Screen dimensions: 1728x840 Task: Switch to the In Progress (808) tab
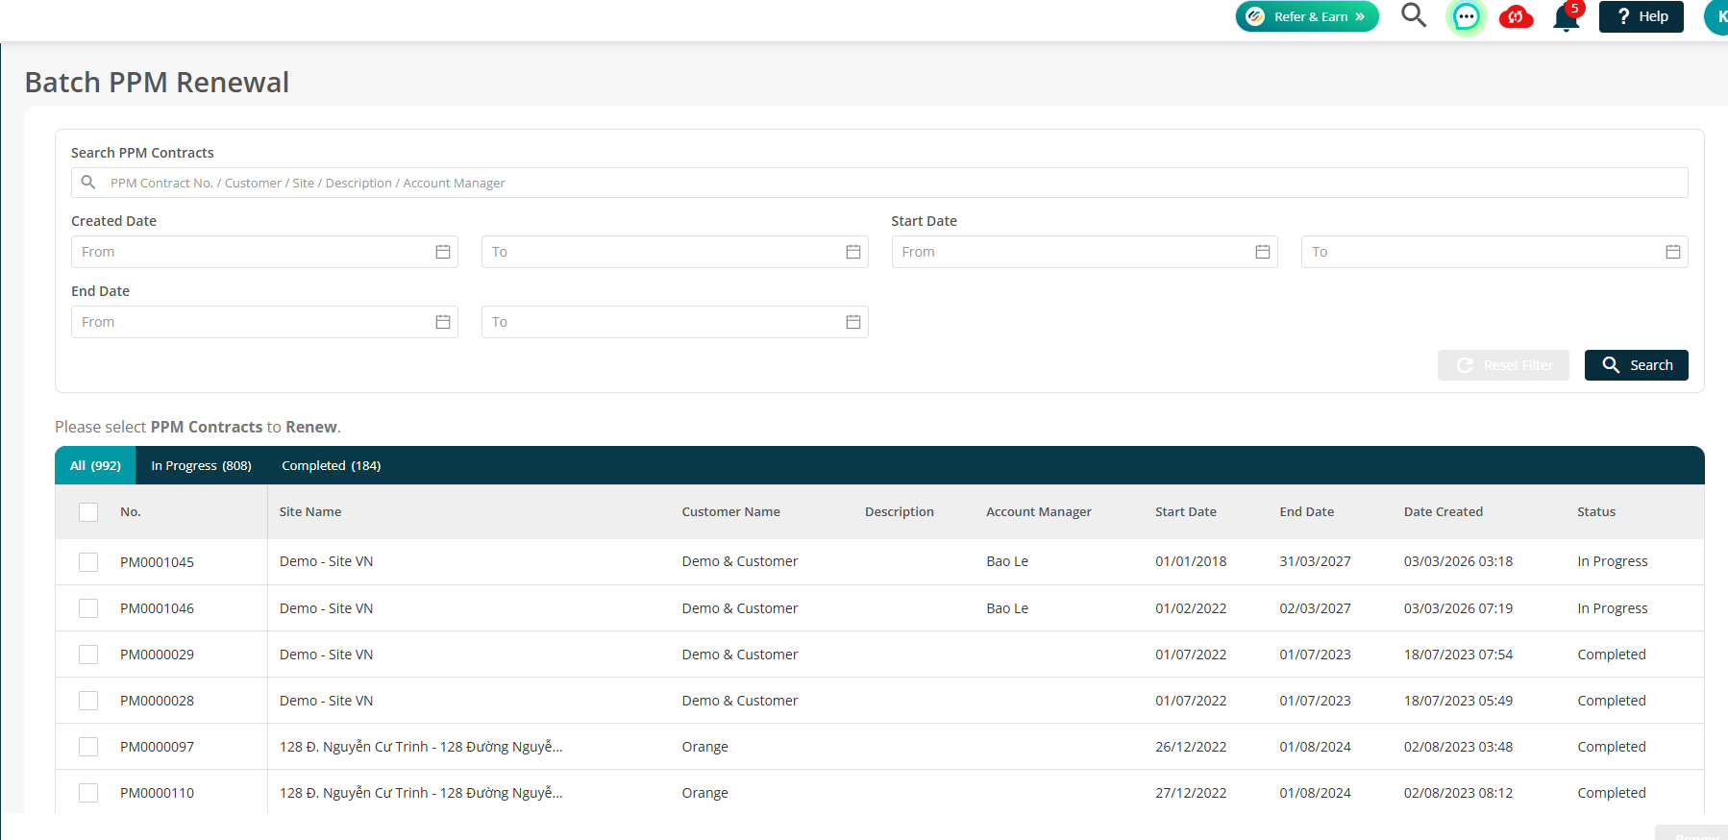click(x=201, y=465)
